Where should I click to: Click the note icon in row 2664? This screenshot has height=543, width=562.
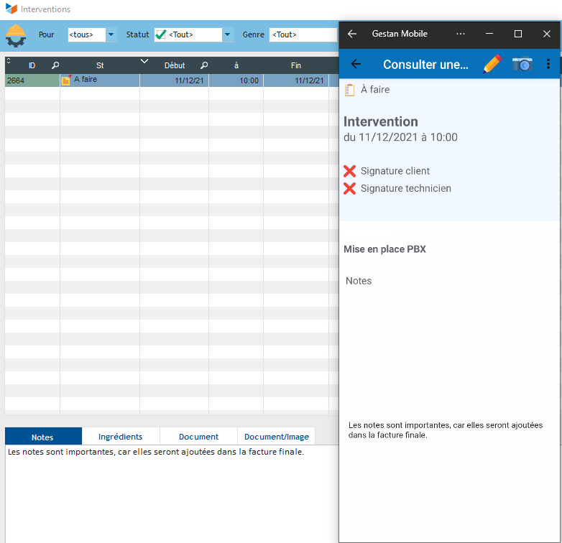point(66,80)
